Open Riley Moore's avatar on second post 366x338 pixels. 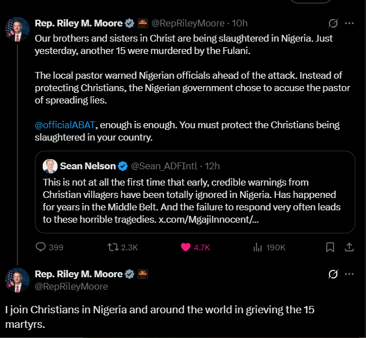(17, 280)
